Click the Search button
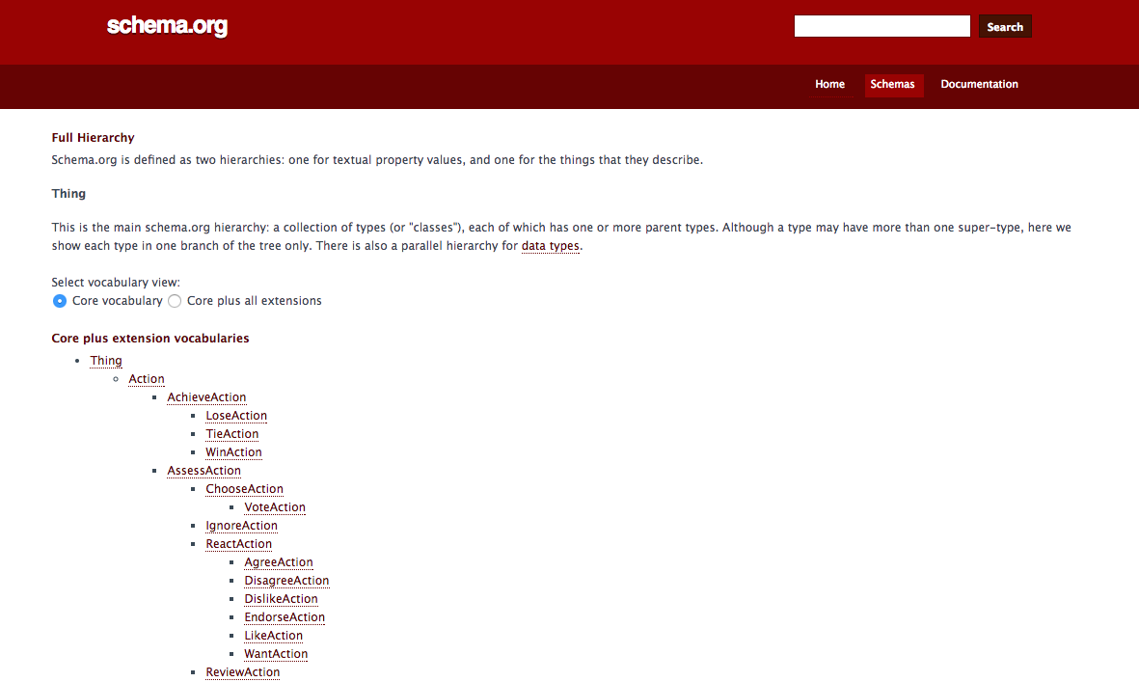This screenshot has height=682, width=1139. (x=1005, y=26)
